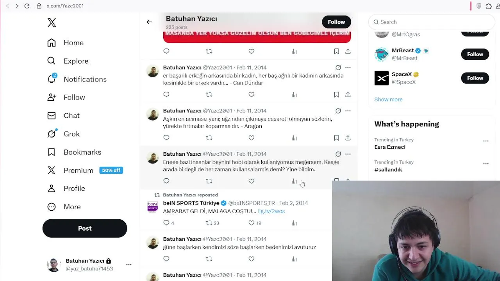Repost the Aragon quote tweet
The height and width of the screenshot is (281, 500).
point(209,138)
